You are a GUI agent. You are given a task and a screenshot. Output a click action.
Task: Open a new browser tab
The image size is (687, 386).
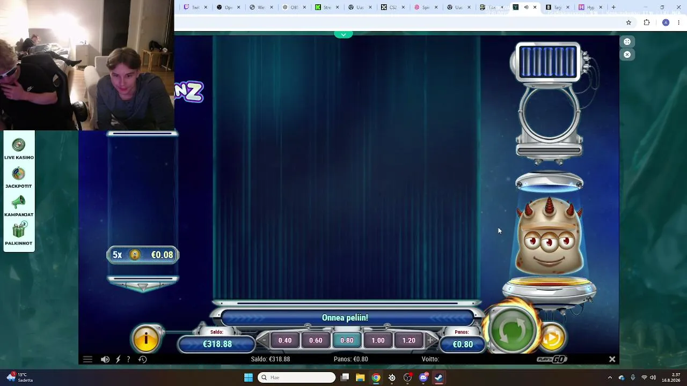(613, 8)
